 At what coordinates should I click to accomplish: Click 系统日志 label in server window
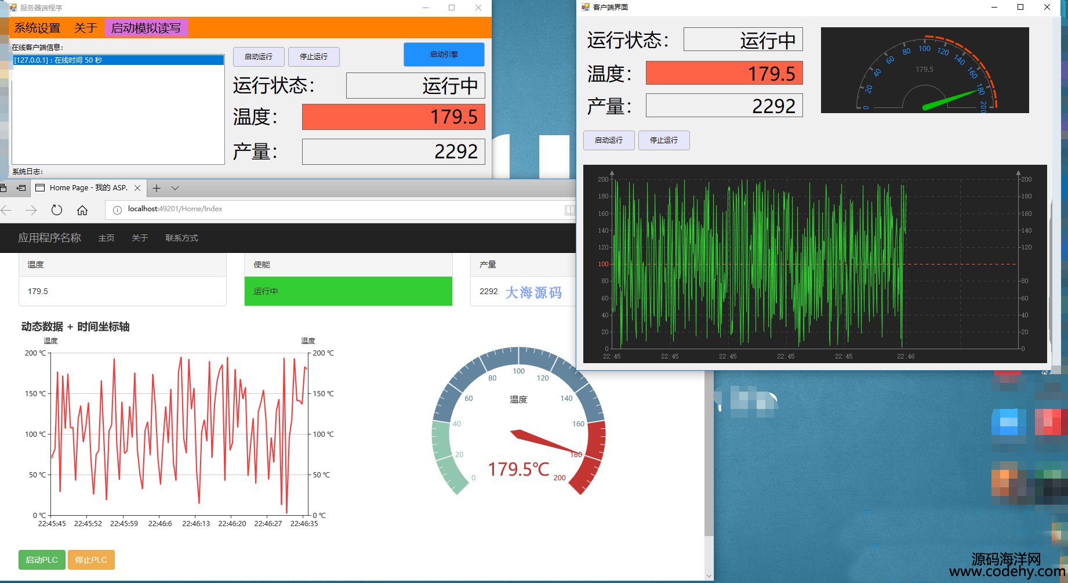28,172
